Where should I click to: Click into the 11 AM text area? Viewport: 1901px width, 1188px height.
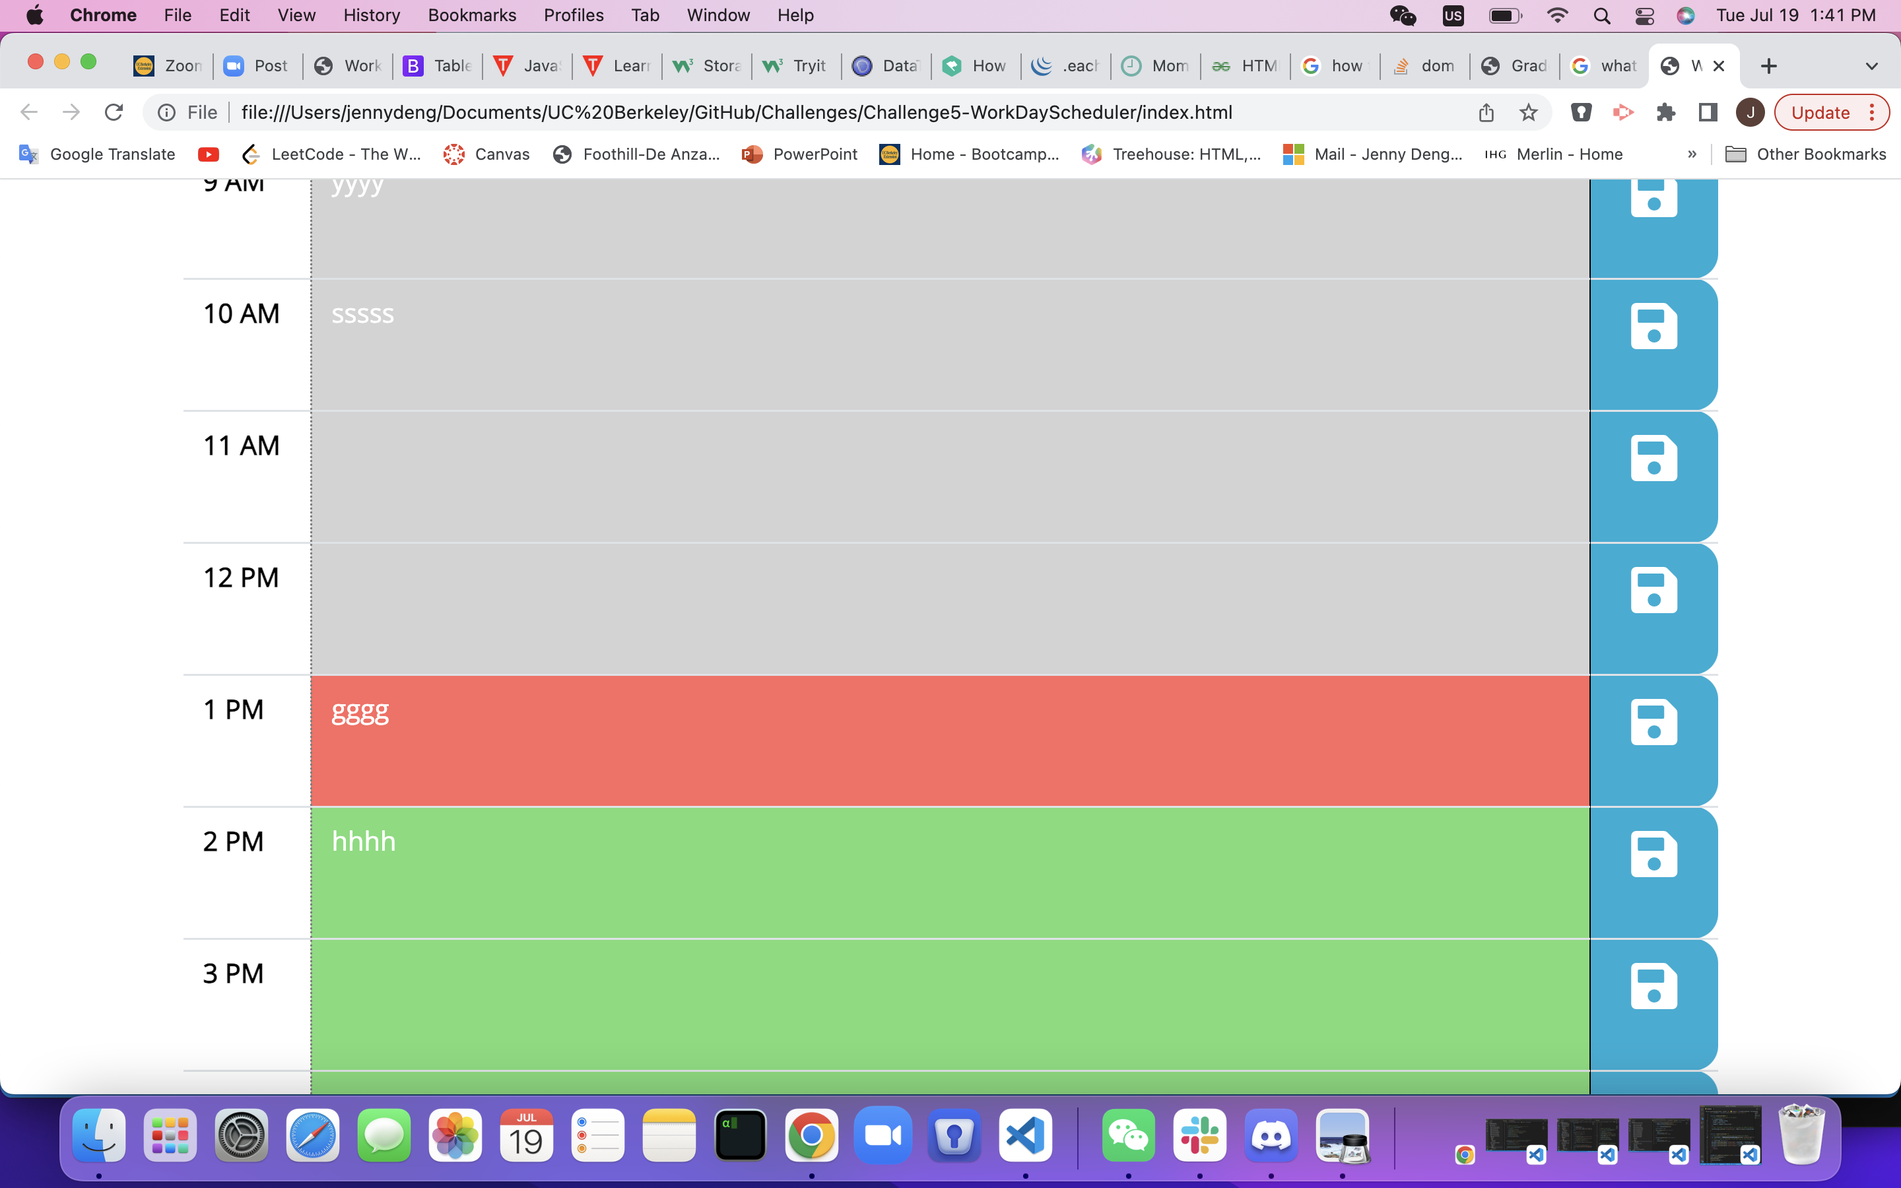(950, 476)
